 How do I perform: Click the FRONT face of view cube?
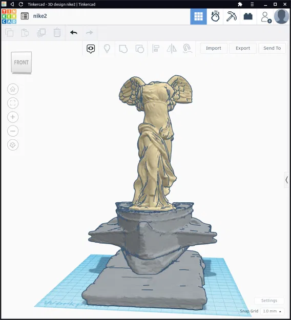21,62
